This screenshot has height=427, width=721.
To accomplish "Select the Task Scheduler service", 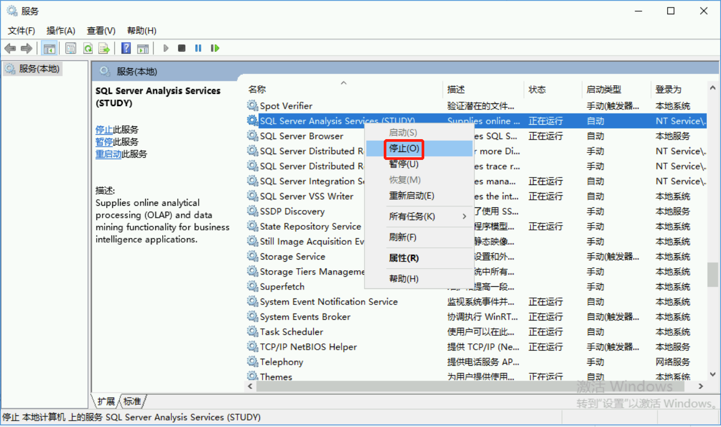I will (477, 332).
